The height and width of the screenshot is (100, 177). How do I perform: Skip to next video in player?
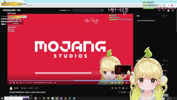pyautogui.click(x=17, y=83)
